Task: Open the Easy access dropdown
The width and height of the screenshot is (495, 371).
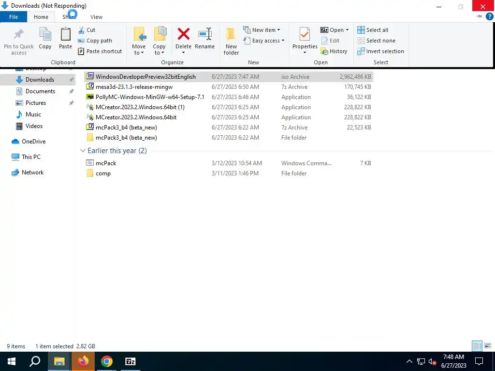Action: [x=264, y=41]
